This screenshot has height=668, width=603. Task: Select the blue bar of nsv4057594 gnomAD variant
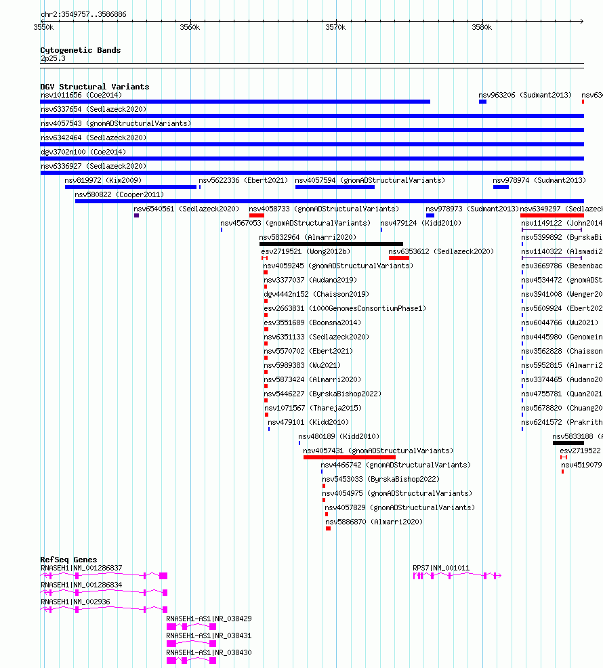(x=335, y=187)
